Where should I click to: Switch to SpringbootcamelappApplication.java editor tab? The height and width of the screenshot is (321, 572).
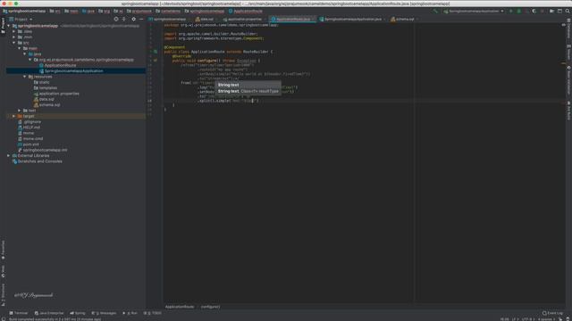tap(352, 19)
